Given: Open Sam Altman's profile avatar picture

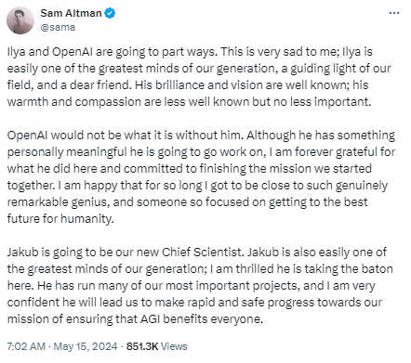Looking at the screenshot, I should (x=20, y=20).
